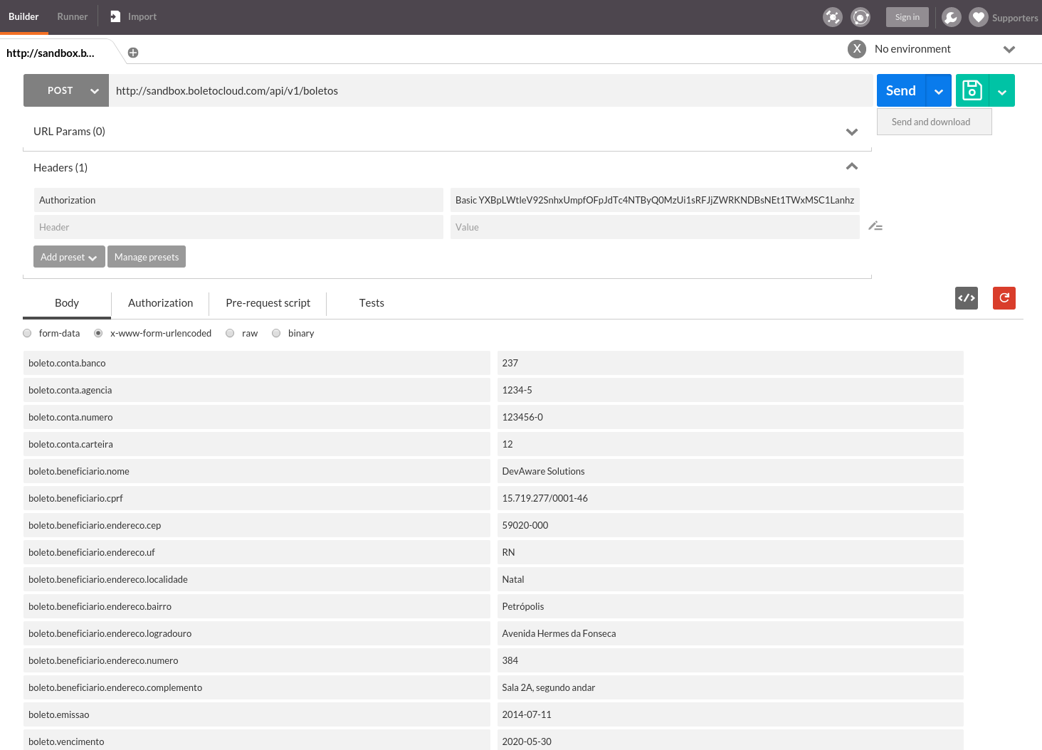Click the red reset request icon
This screenshot has height=750, width=1042.
(x=1004, y=298)
